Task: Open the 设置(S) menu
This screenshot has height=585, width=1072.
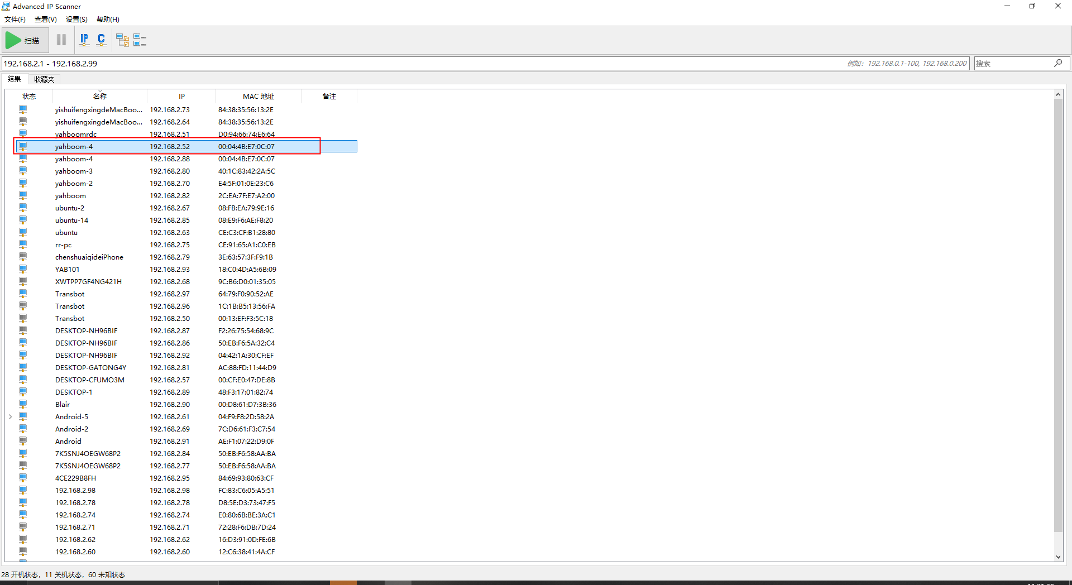Action: pyautogui.click(x=76, y=19)
